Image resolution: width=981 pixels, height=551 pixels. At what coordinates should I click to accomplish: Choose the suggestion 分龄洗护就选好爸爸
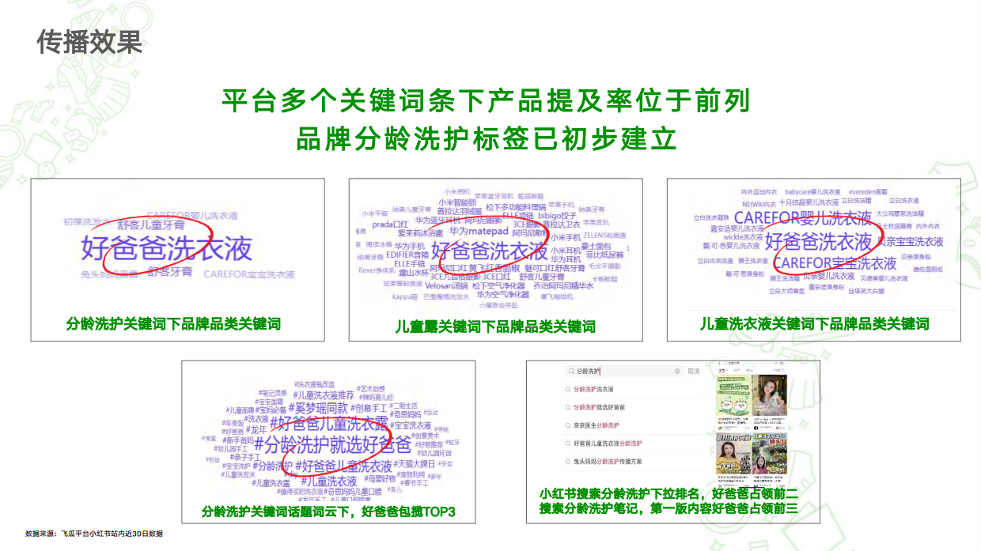tap(599, 407)
